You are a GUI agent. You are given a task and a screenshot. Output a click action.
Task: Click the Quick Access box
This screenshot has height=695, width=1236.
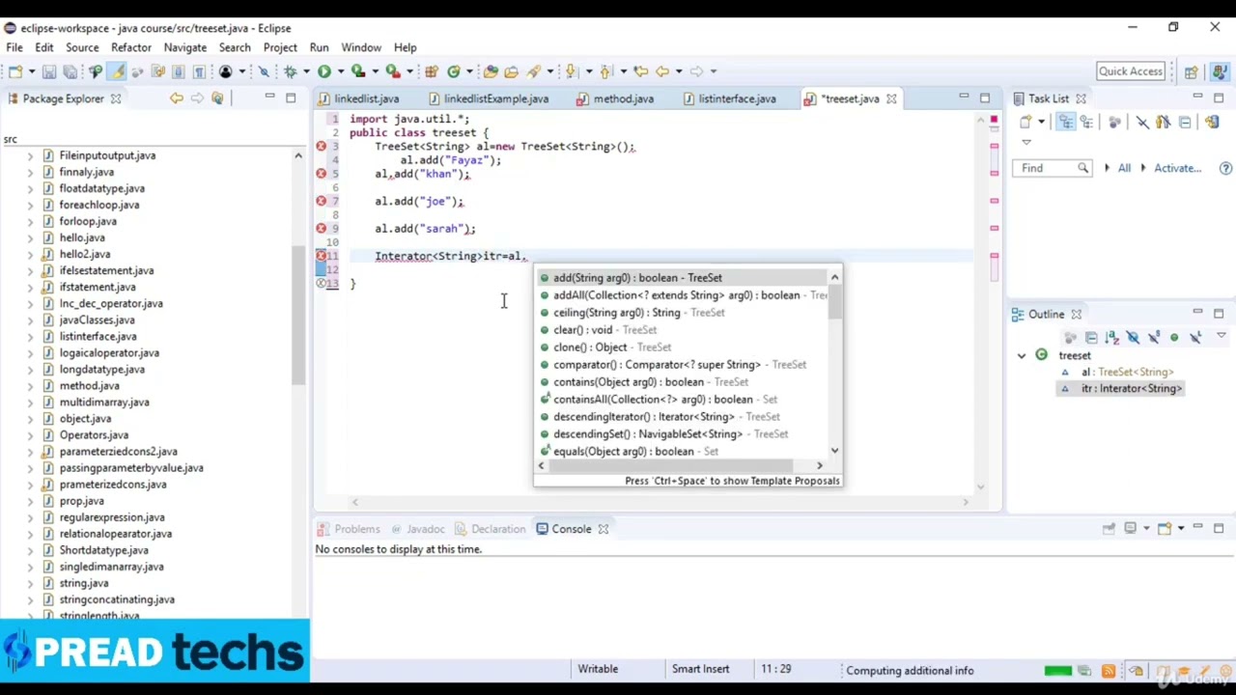[x=1130, y=71]
